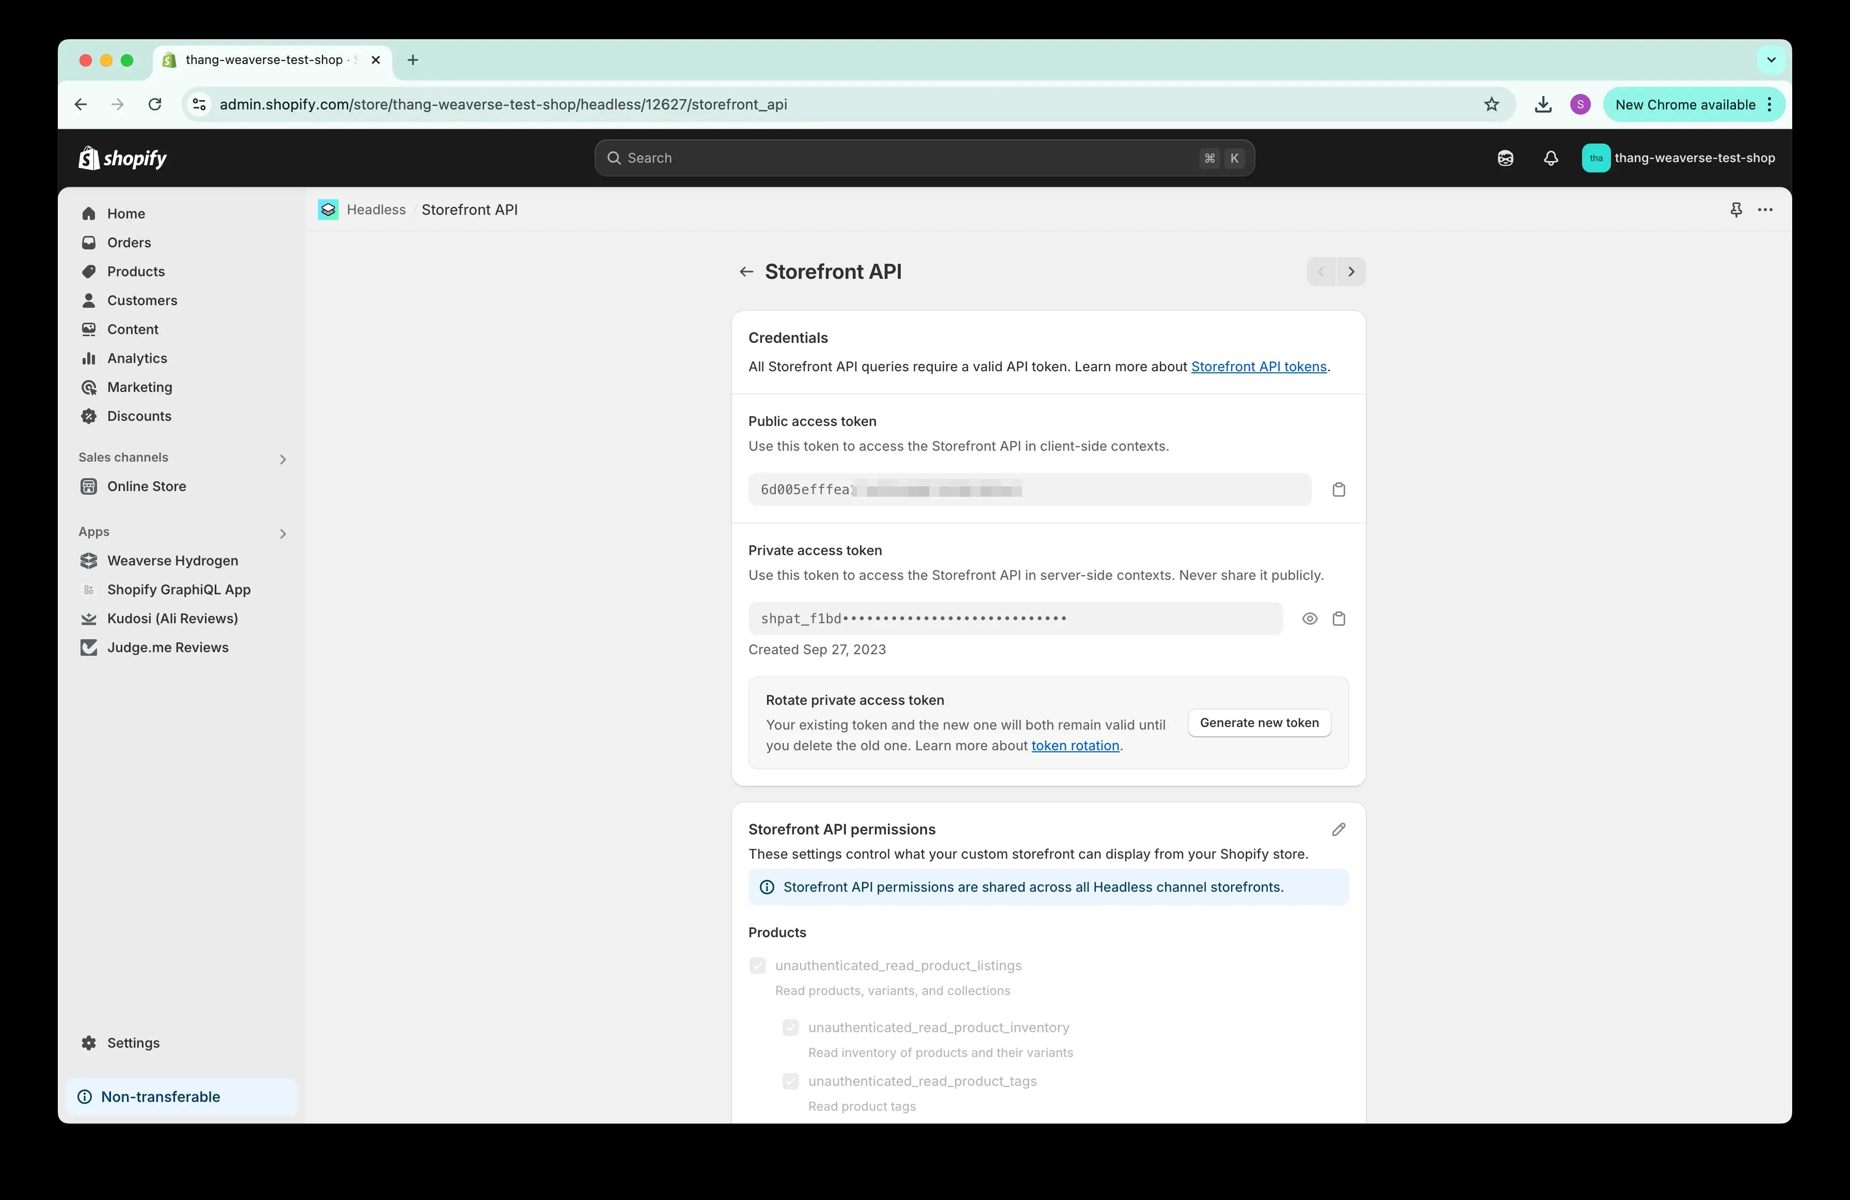Bookmark this page with the star
The width and height of the screenshot is (1850, 1200).
pos(1491,104)
